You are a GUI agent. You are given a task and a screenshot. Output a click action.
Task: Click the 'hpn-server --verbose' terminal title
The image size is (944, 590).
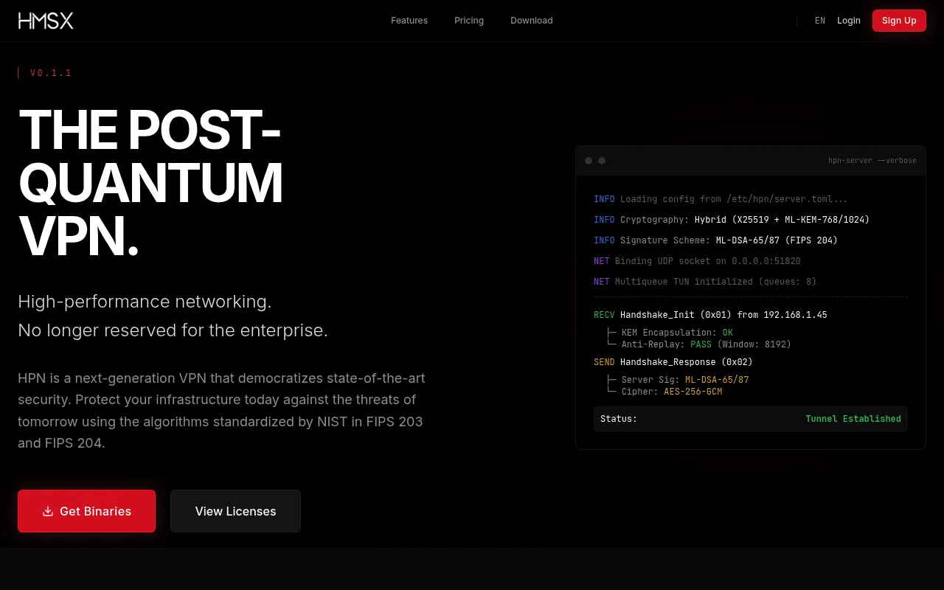872,161
